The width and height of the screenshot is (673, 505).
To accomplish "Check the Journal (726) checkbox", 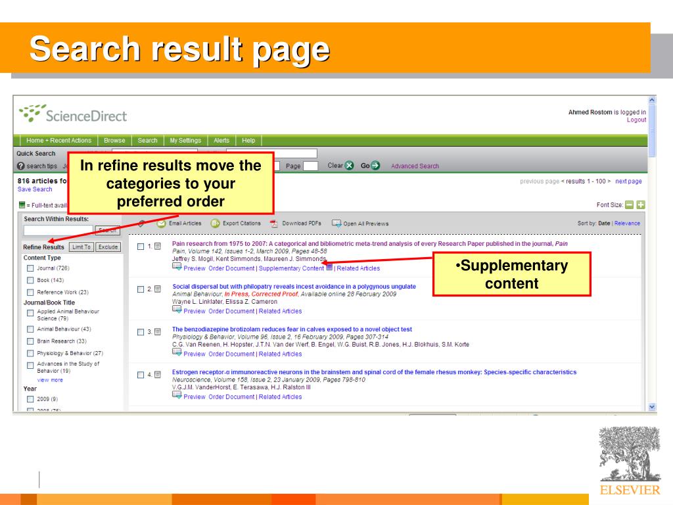I will (30, 268).
